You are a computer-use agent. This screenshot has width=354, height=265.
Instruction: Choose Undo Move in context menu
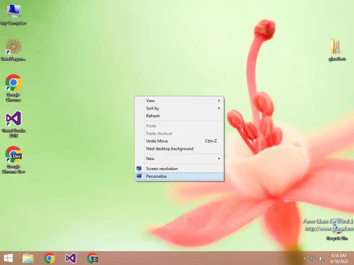click(x=179, y=141)
